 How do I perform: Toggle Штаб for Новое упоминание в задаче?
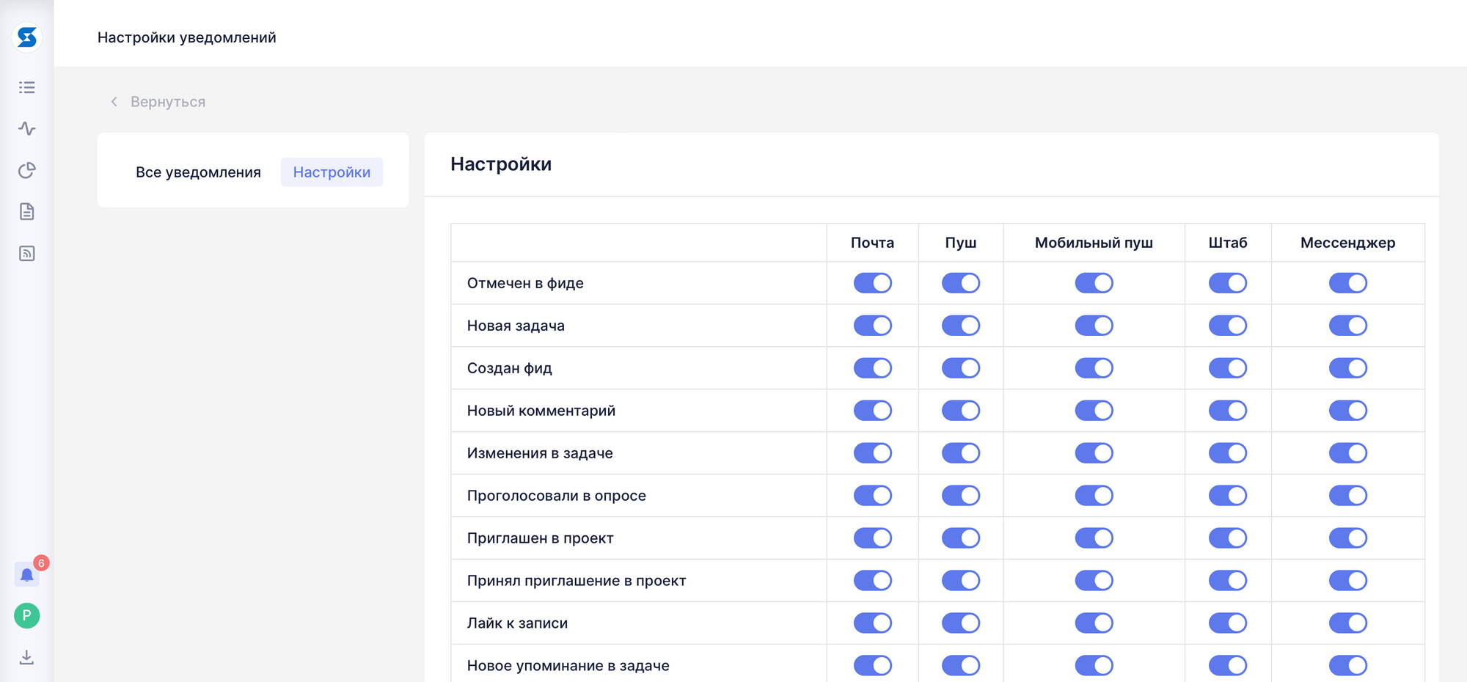pyautogui.click(x=1228, y=666)
